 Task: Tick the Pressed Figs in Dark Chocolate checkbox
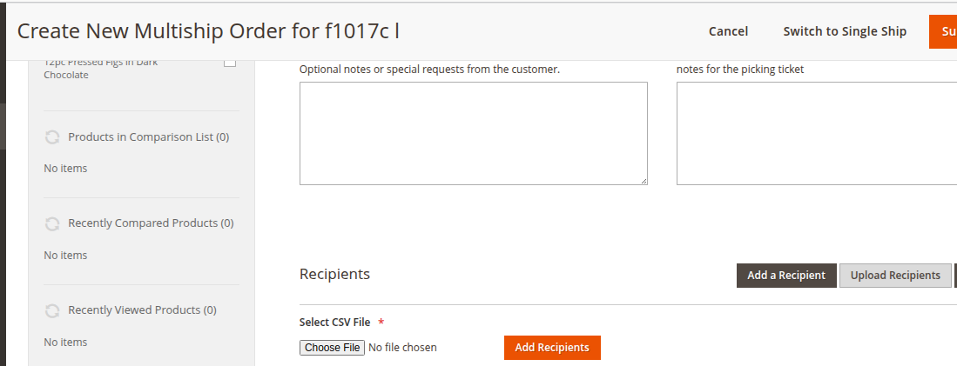[230, 62]
